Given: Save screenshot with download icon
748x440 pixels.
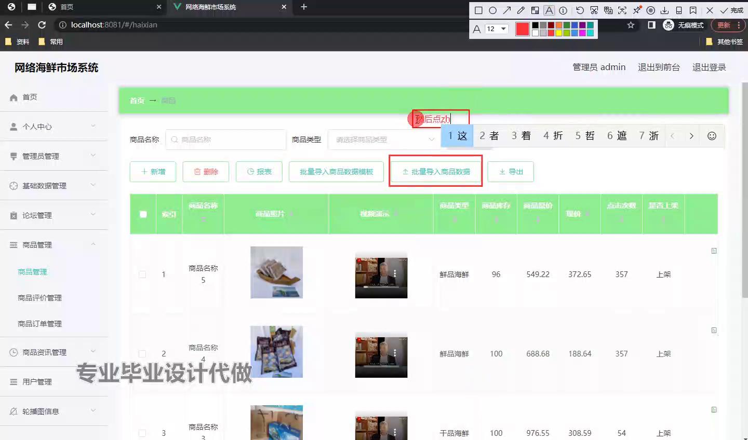Looking at the screenshot, I should pos(664,10).
